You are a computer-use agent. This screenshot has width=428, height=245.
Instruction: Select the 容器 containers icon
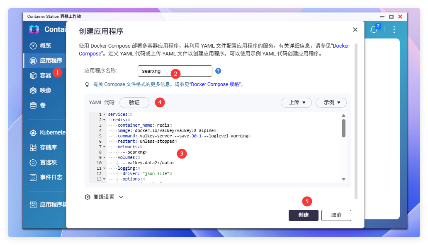[x=33, y=75]
